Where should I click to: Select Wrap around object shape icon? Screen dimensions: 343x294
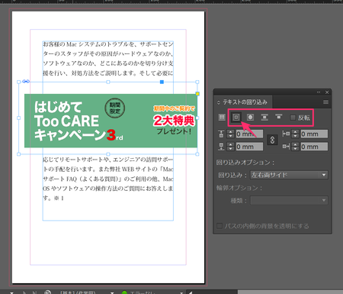pyautogui.click(x=250, y=117)
